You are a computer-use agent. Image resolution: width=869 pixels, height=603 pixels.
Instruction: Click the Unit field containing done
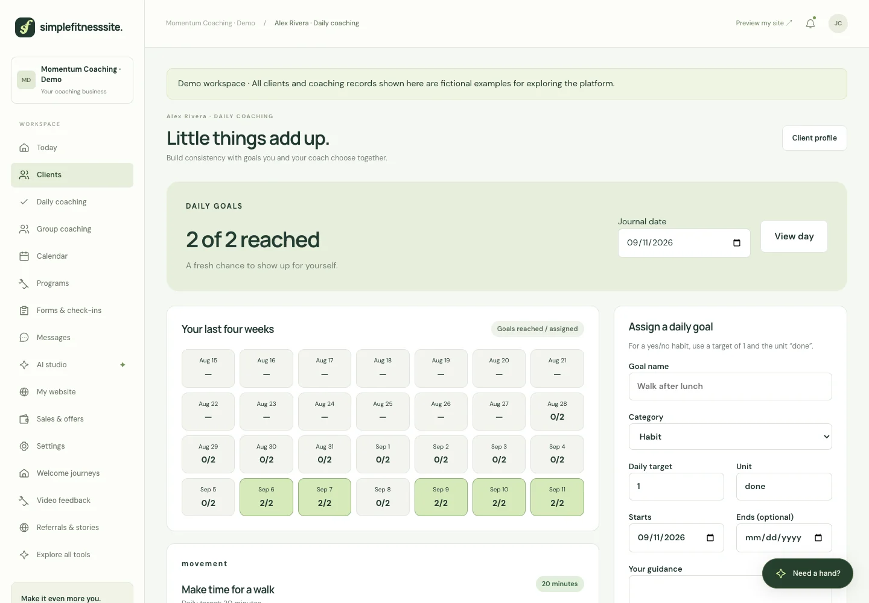784,487
